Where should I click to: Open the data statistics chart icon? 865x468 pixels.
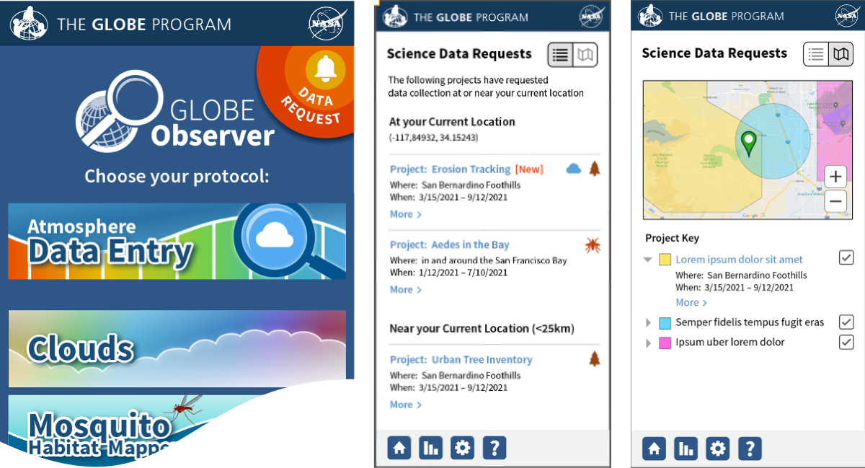[430, 447]
